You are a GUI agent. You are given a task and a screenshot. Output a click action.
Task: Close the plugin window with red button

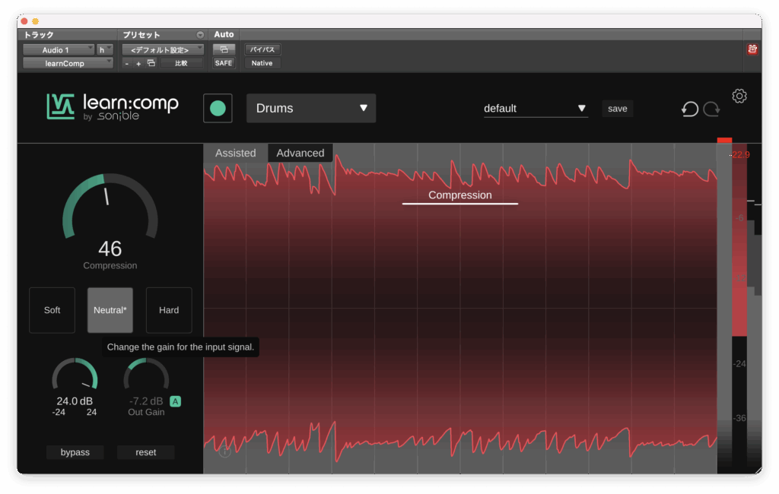[x=24, y=21]
